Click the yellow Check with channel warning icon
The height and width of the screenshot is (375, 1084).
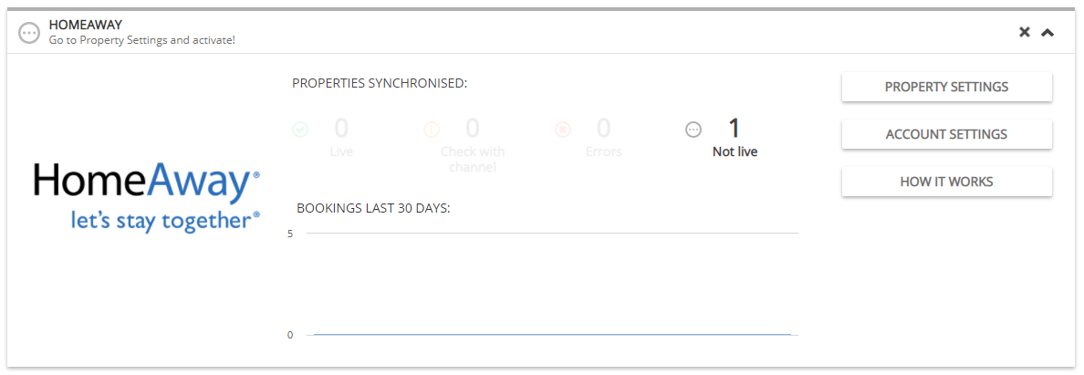point(433,130)
